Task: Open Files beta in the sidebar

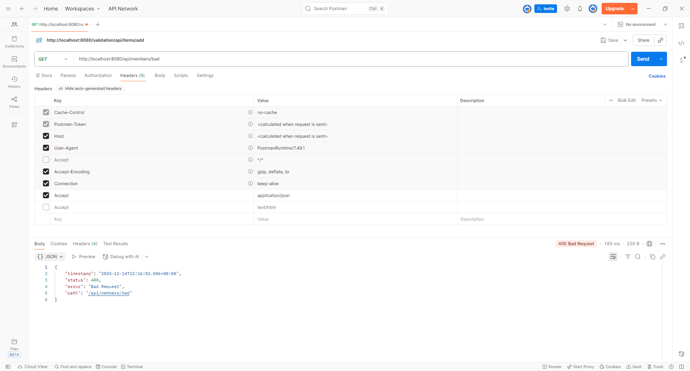Action: [x=14, y=347]
